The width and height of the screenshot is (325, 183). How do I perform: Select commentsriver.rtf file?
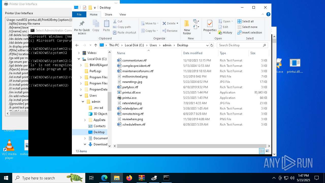coord(134,60)
